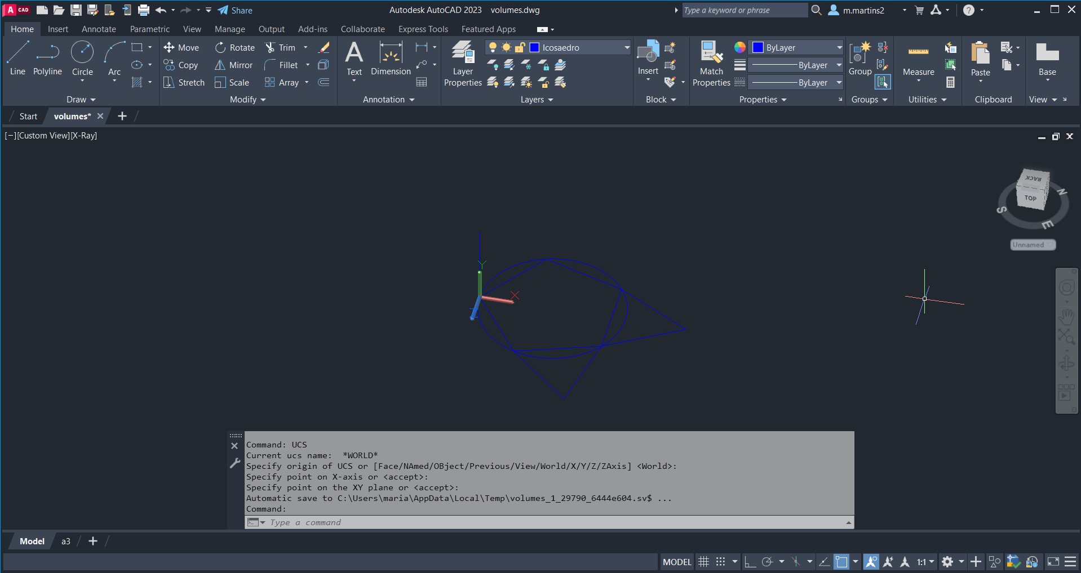Click the MODEL space button
The width and height of the screenshot is (1081, 573).
tap(677, 562)
